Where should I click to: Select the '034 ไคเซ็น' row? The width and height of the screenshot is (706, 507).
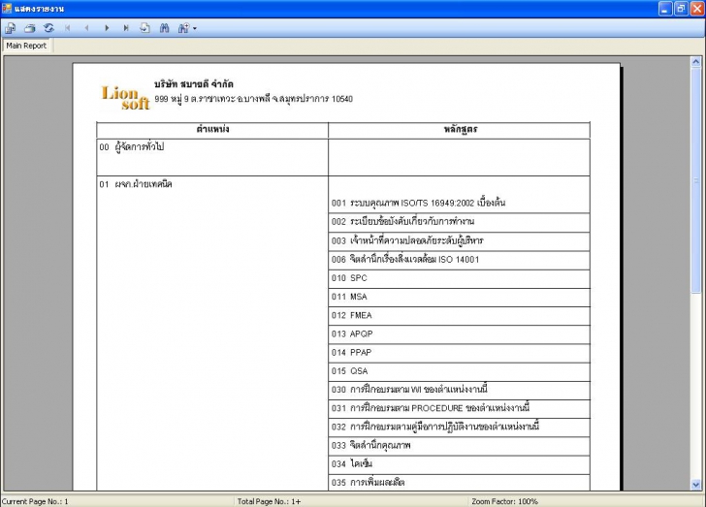point(459,464)
